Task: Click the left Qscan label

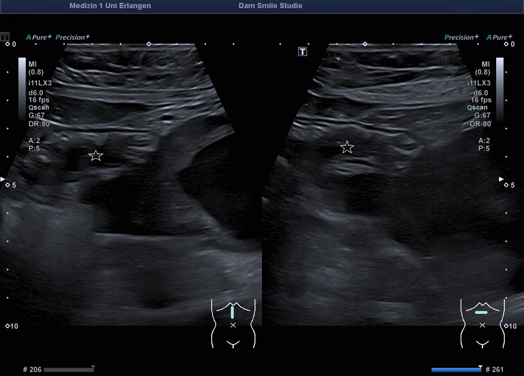Action: pos(39,107)
